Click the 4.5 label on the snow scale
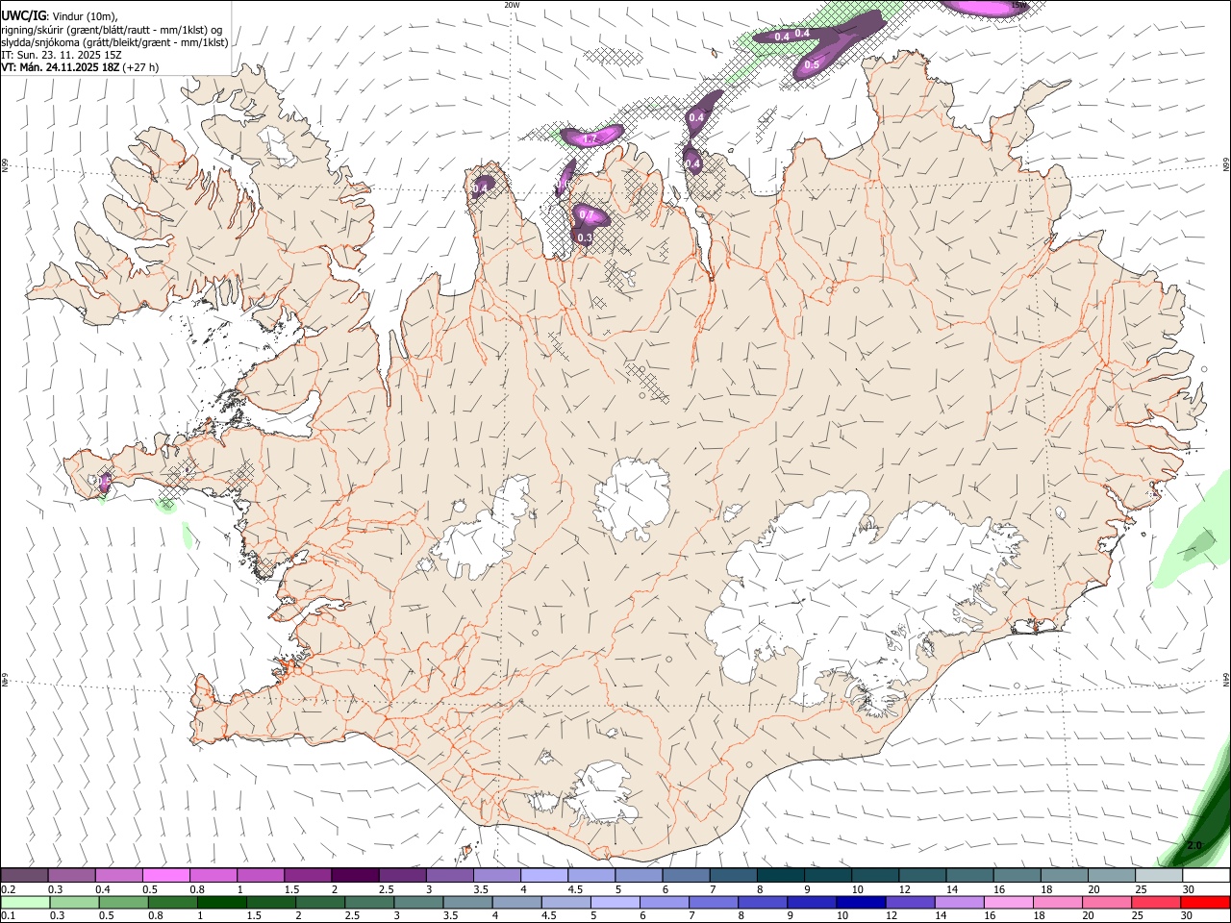The image size is (1231, 923). point(575,889)
